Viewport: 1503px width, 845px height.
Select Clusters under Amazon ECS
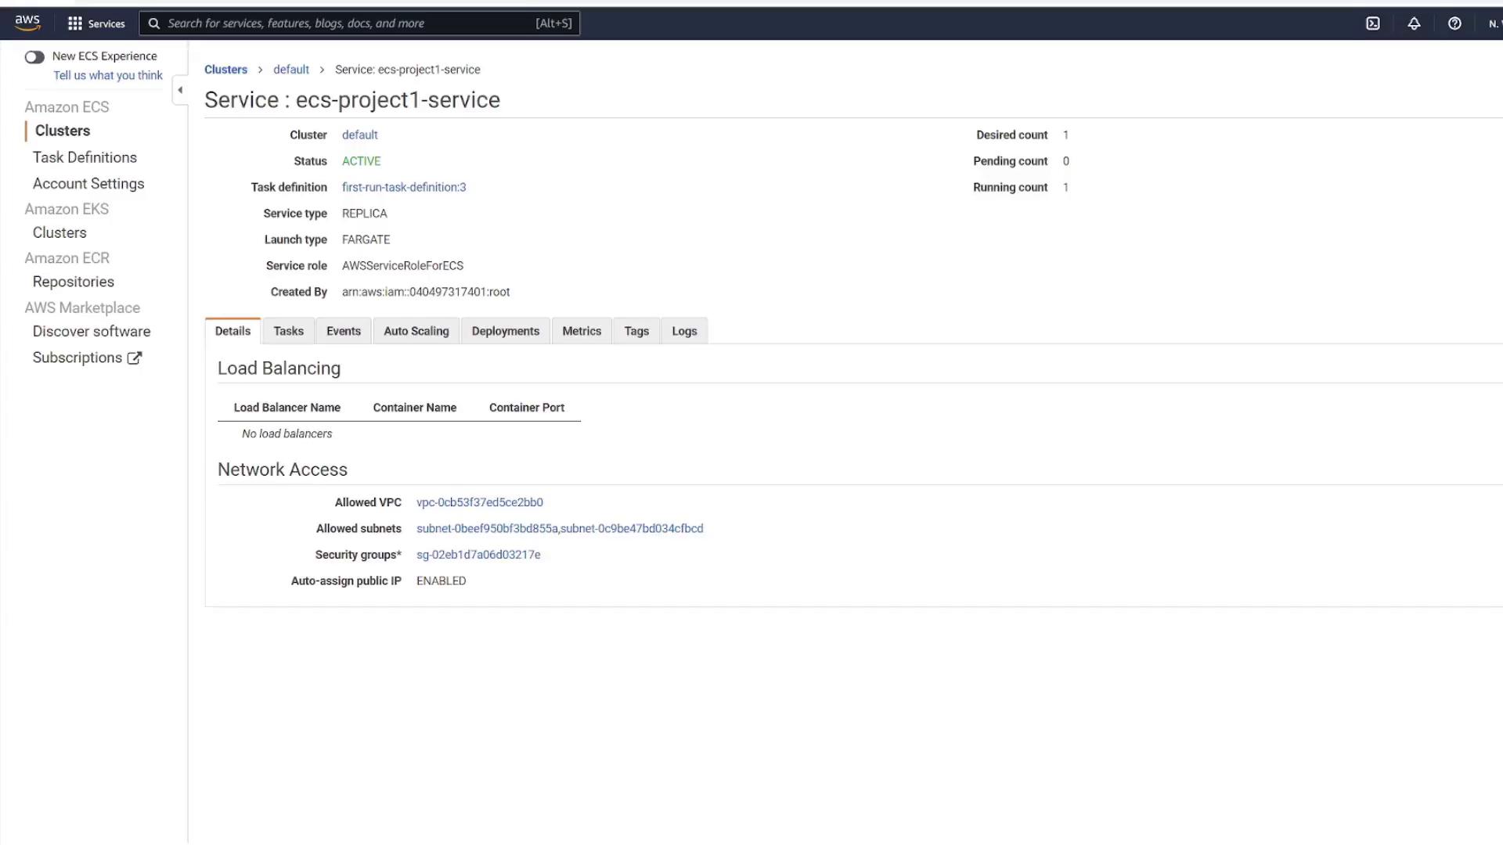point(63,131)
